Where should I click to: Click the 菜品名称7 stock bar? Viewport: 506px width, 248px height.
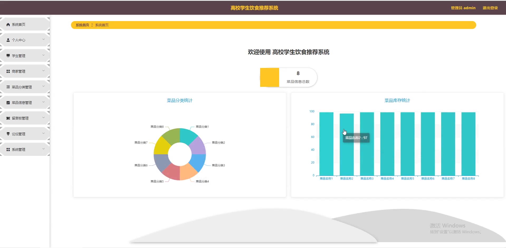[x=448, y=144]
